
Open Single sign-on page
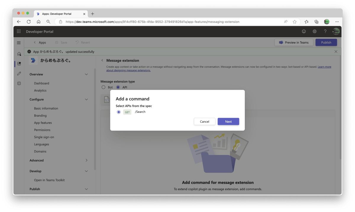click(x=44, y=137)
